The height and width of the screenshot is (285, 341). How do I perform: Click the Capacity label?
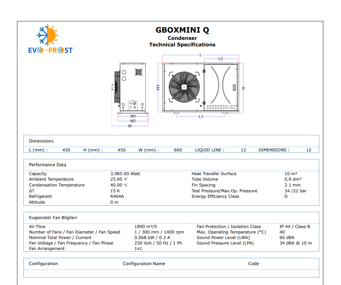pyautogui.click(x=38, y=174)
